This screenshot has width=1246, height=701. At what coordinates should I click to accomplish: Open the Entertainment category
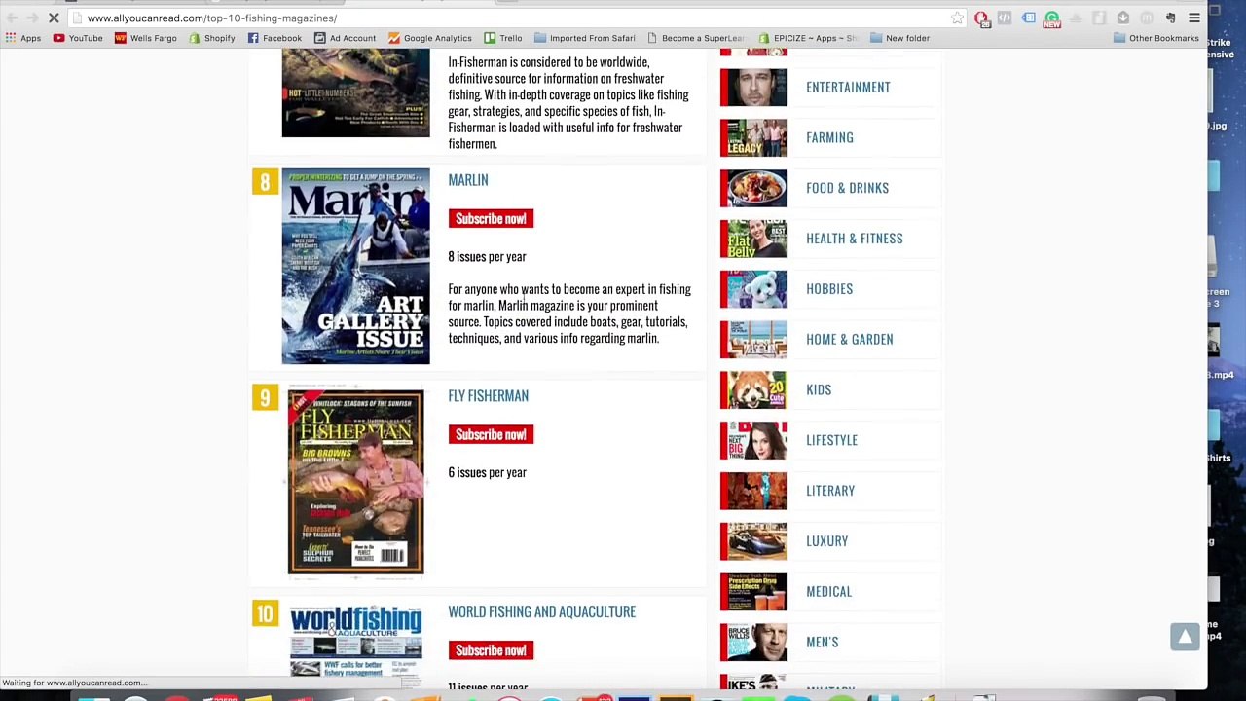(848, 88)
